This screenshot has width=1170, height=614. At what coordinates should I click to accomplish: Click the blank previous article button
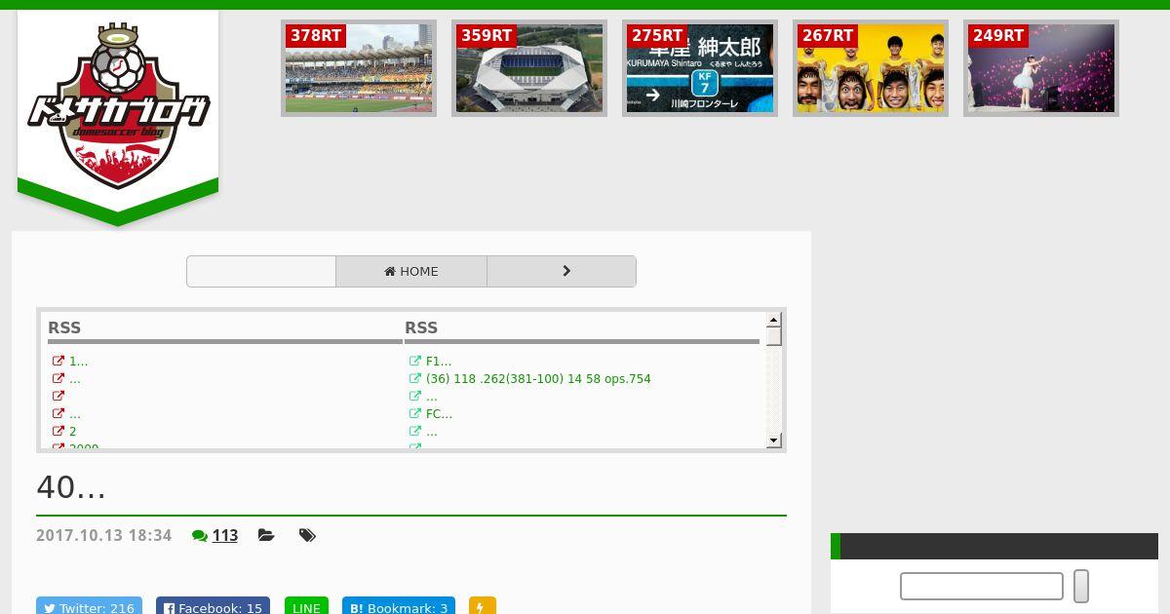261,271
